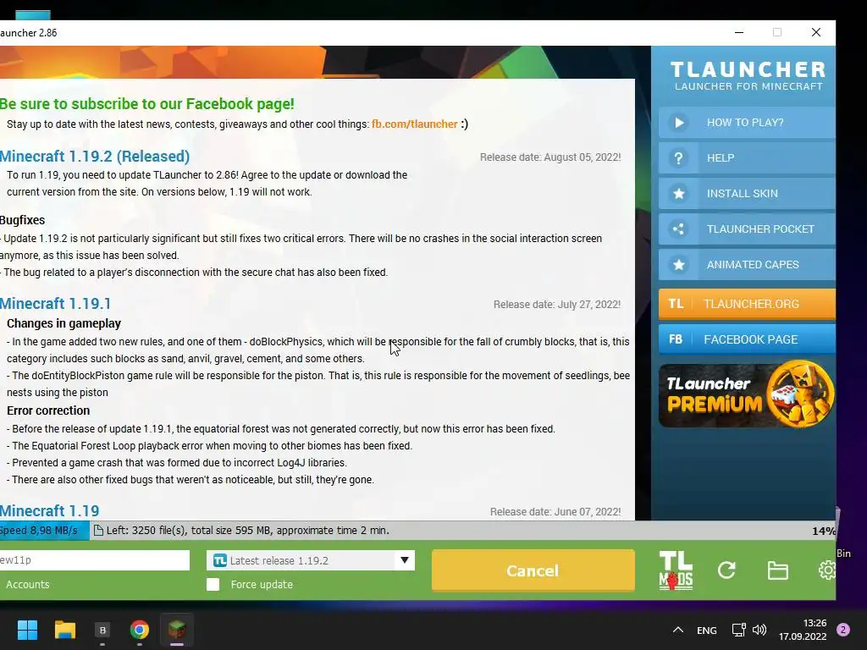Viewport: 867px width, 650px height.
Task: Enable the Force update checkbox
Action: (213, 584)
